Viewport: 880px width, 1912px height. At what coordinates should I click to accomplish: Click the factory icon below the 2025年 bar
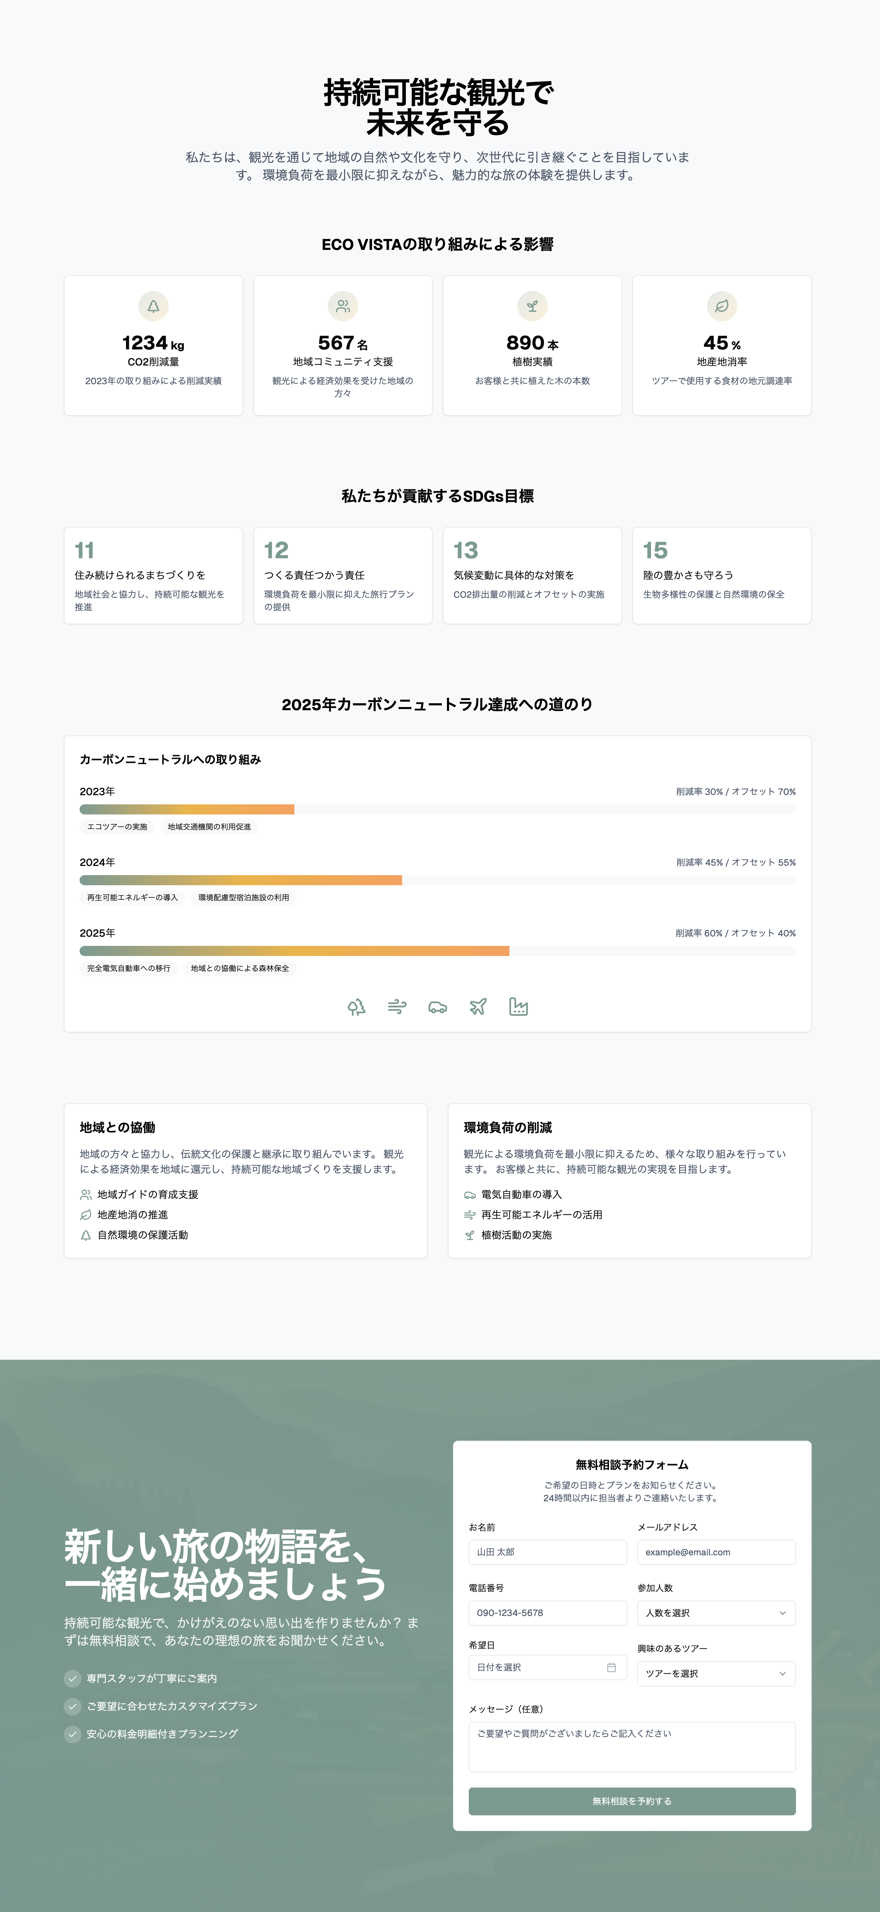pos(519,1007)
